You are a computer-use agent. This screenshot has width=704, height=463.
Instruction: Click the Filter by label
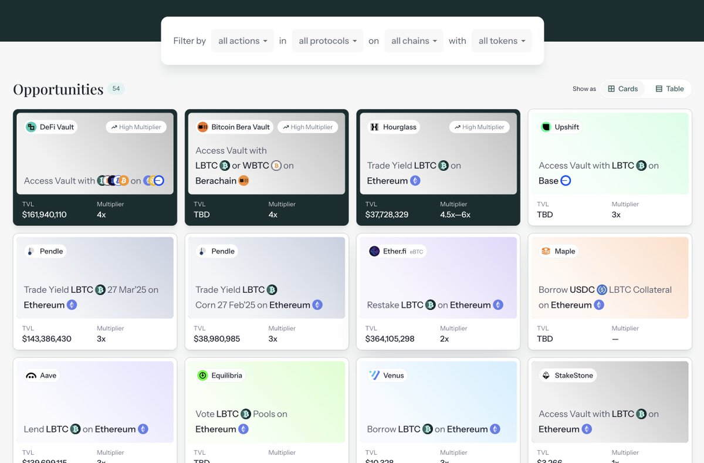(x=189, y=41)
